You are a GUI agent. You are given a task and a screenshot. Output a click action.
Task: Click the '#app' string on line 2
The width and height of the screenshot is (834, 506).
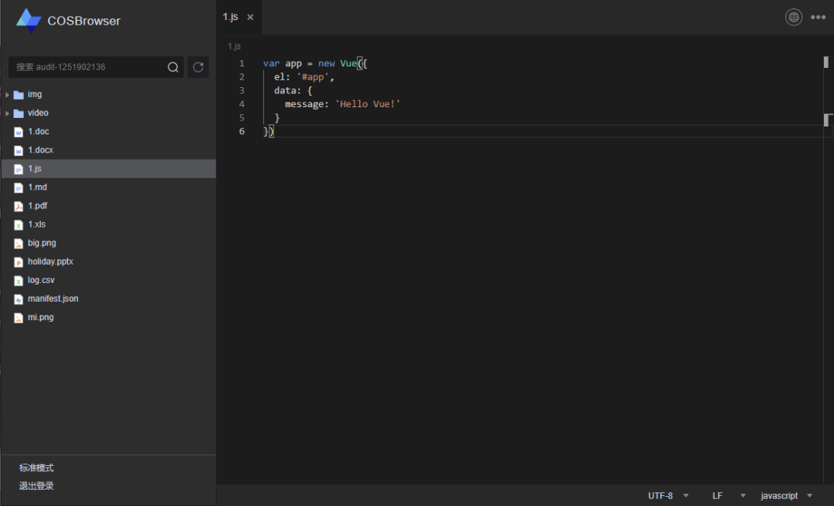tap(312, 77)
